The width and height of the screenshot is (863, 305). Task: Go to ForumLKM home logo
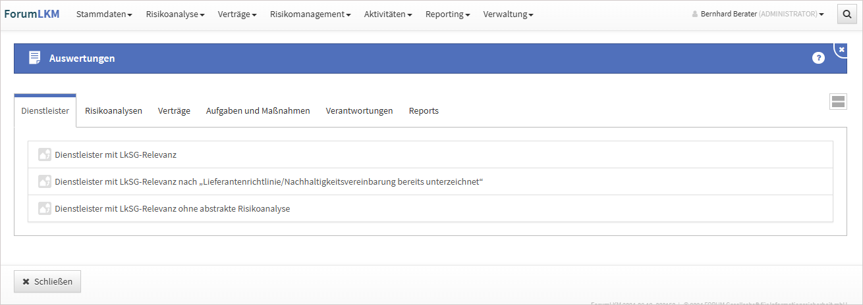tap(32, 14)
